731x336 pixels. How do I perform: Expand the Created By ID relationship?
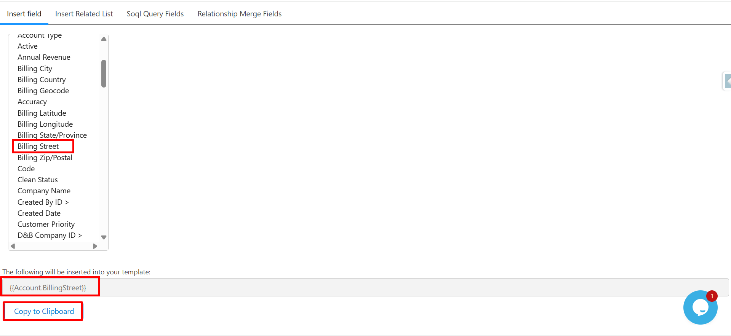coord(43,202)
